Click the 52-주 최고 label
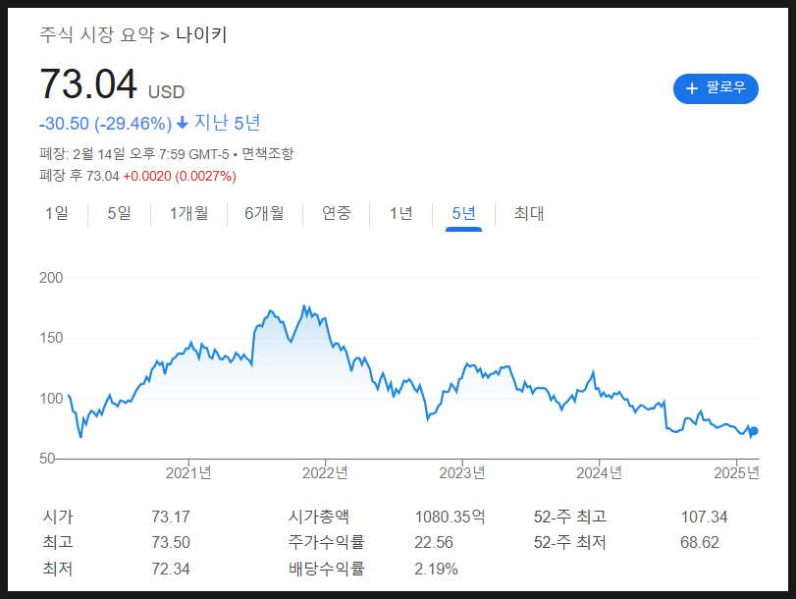796x599 pixels. (570, 517)
